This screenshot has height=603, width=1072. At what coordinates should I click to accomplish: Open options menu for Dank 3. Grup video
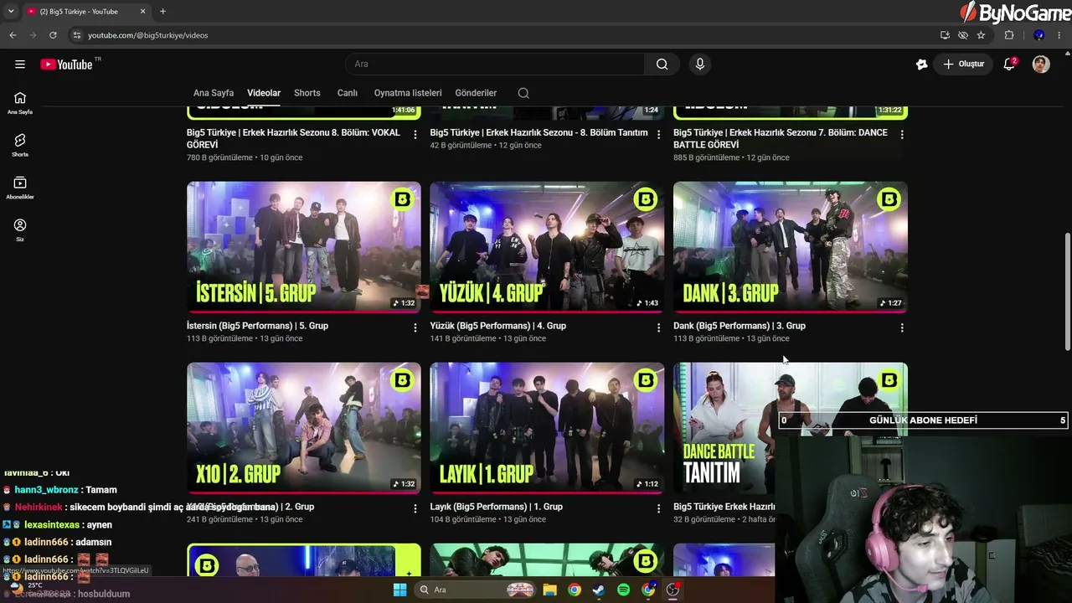pos(902,327)
